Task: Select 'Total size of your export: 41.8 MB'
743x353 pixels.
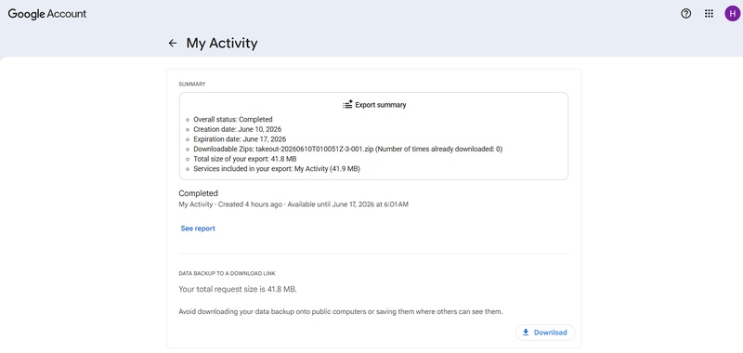Action: 244,159
